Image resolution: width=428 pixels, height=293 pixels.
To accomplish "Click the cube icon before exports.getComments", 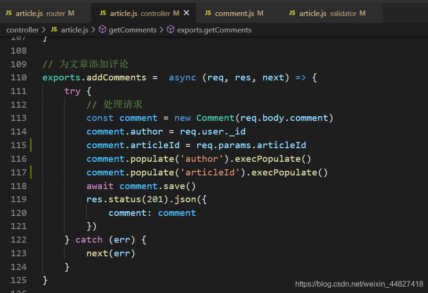I will 170,30.
